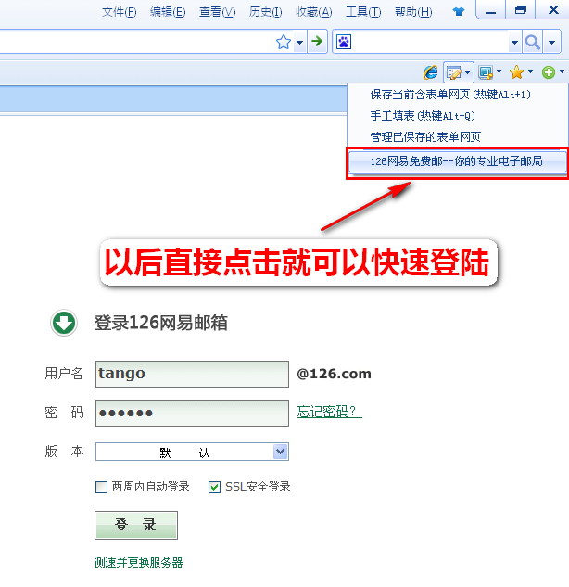Open dropdown arrow next to address star

[299, 43]
